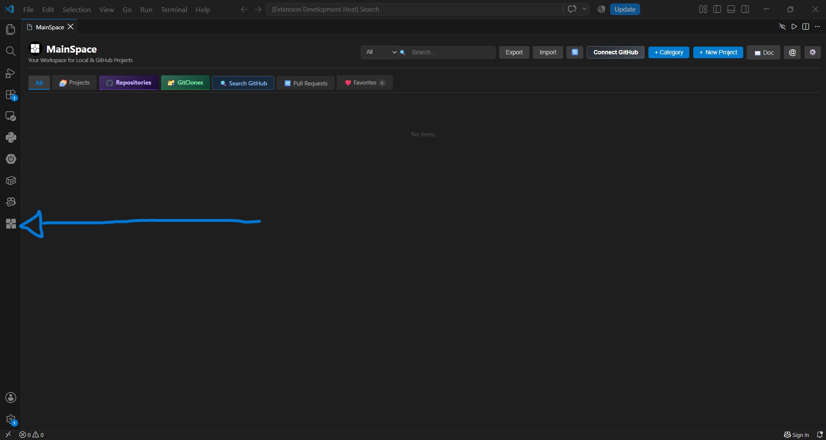
Task: Open the editor More Actions ellipsis
Action: click(x=817, y=27)
